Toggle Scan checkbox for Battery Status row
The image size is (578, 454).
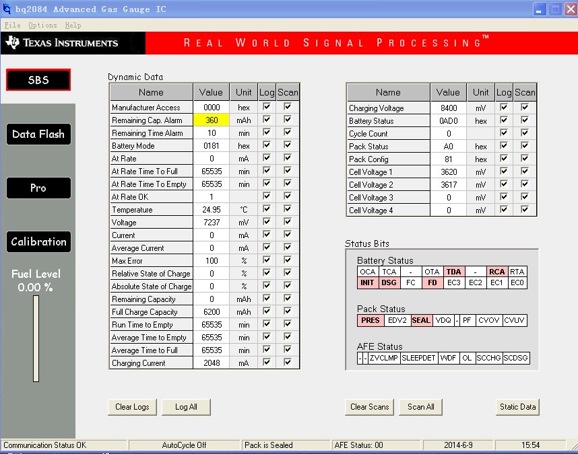(x=525, y=120)
